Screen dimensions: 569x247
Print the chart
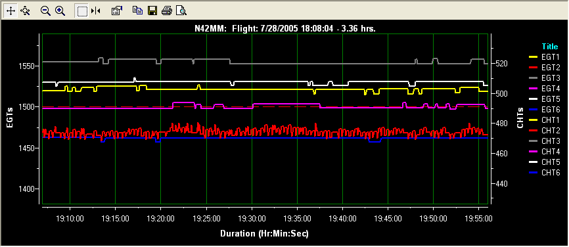point(167,11)
